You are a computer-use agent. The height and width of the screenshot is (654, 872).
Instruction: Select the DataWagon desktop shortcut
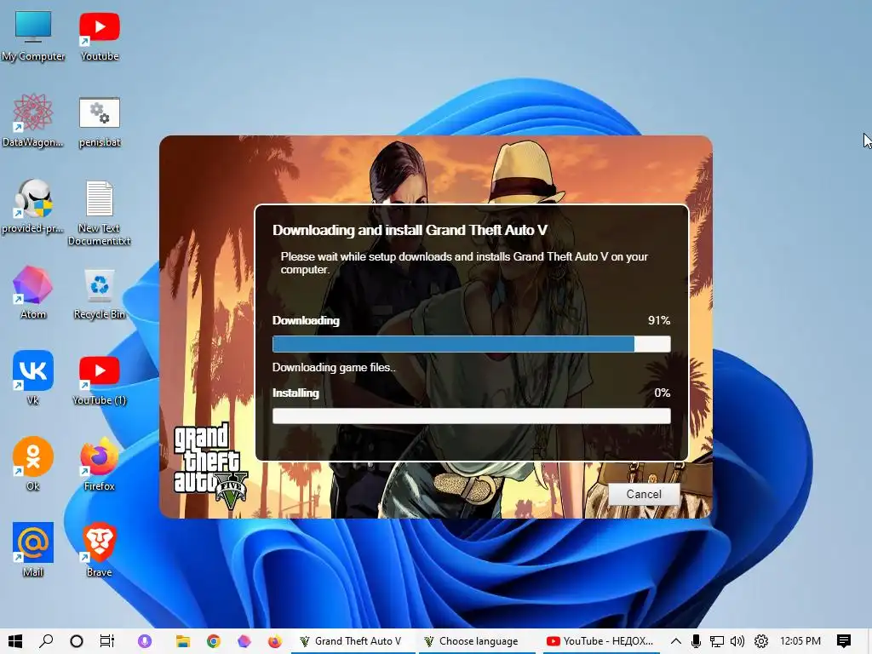click(33, 120)
